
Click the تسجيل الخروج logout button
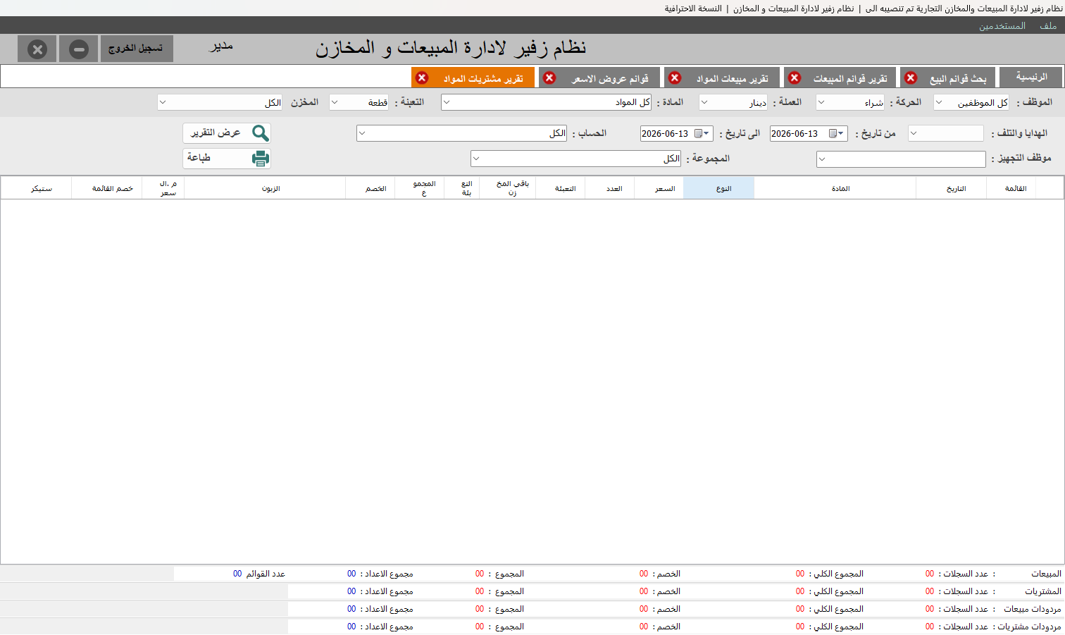137,49
